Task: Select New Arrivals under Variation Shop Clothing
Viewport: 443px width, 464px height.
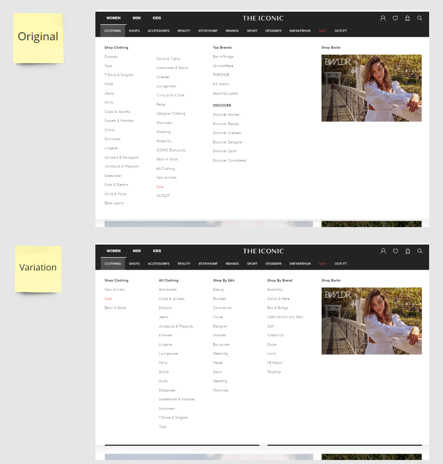Action: [x=114, y=289]
